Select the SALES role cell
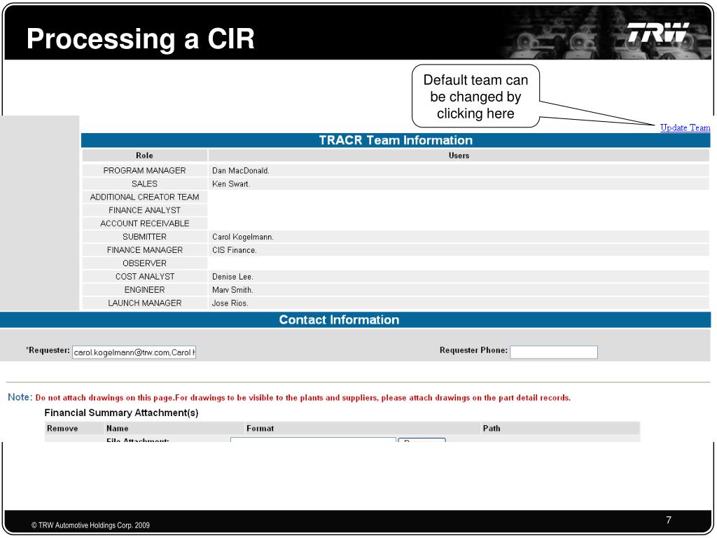This screenshot has height=538, width=717. coord(144,184)
